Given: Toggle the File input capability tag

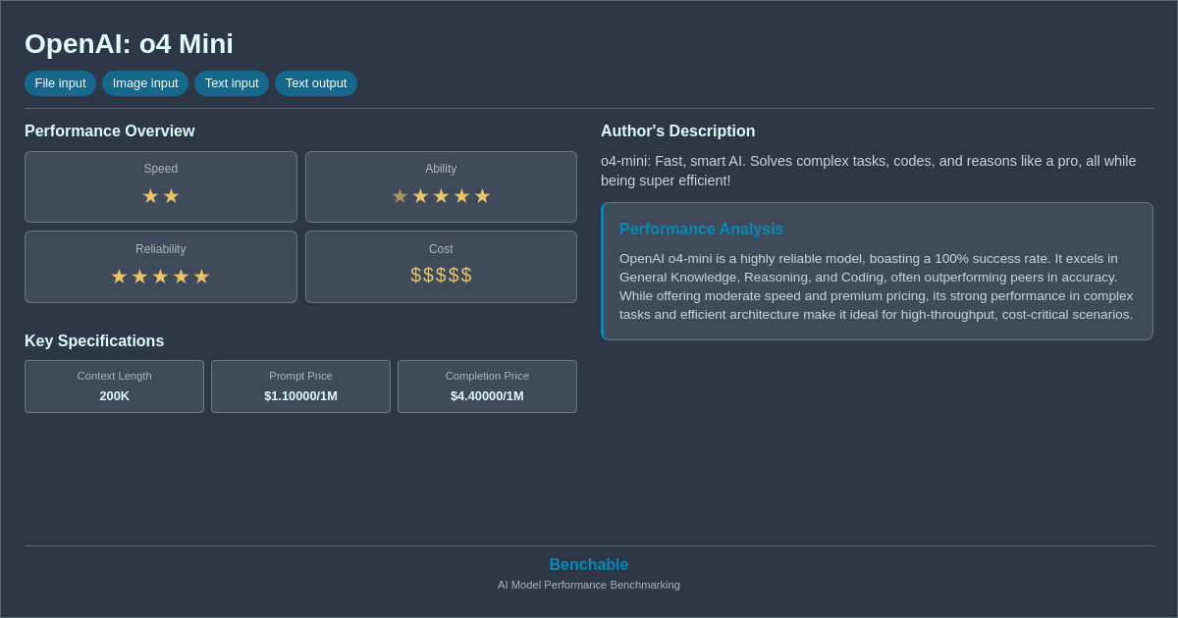Looking at the screenshot, I should click(x=60, y=83).
